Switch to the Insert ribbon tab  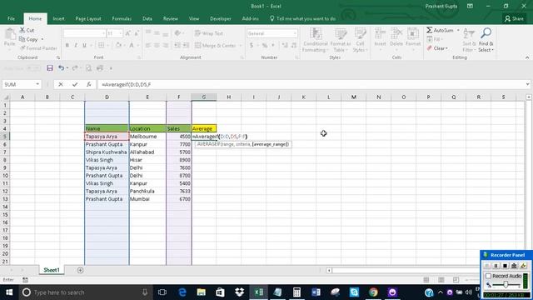tap(58, 18)
